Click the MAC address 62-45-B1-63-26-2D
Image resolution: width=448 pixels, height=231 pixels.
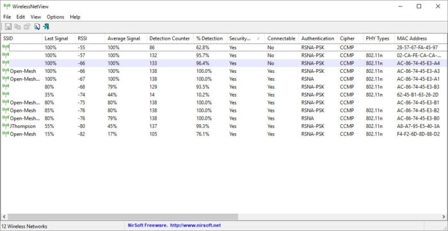click(418, 95)
